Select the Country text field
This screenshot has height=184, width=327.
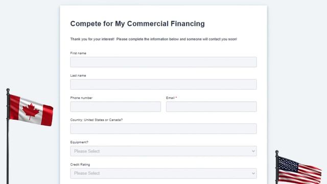pos(163,129)
